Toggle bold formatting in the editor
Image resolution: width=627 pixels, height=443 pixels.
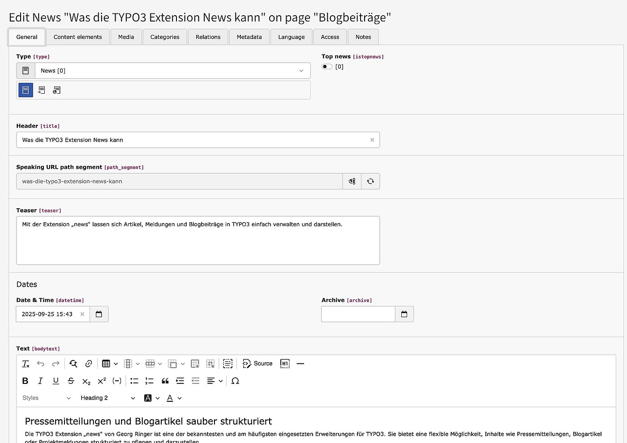tap(25, 381)
